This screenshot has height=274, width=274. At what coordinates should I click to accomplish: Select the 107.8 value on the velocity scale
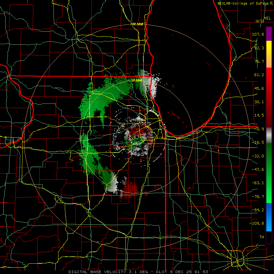point(258,34)
